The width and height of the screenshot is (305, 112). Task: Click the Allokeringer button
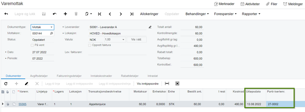pyautogui.click(x=149, y=14)
